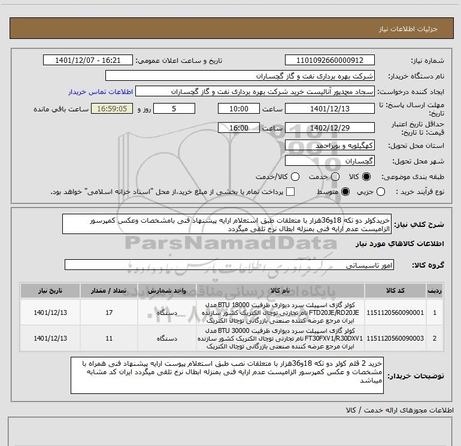Tick the Islamic treasury bonds payment checkbox

click(x=290, y=192)
